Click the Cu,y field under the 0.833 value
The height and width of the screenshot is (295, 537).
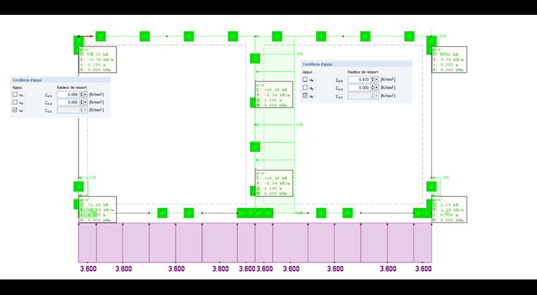click(359, 88)
